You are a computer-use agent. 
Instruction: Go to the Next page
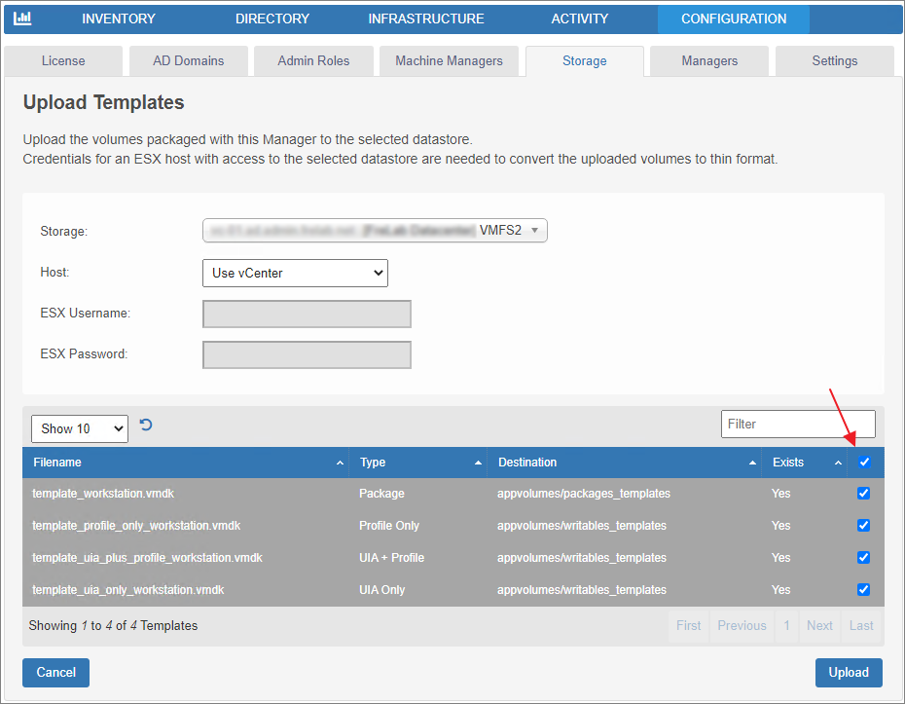[819, 626]
